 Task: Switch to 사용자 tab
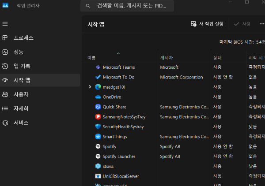(x=40, y=94)
